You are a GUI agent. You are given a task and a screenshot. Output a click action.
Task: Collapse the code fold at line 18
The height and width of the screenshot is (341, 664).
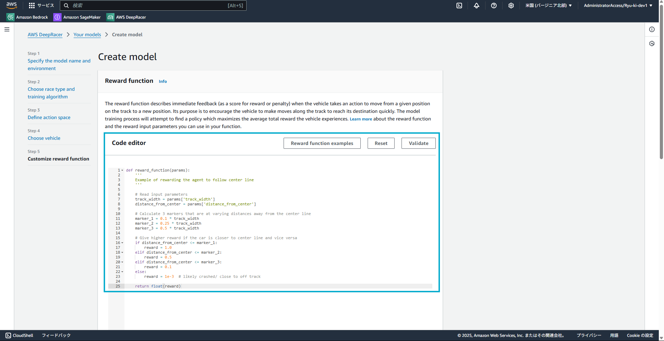pos(122,253)
